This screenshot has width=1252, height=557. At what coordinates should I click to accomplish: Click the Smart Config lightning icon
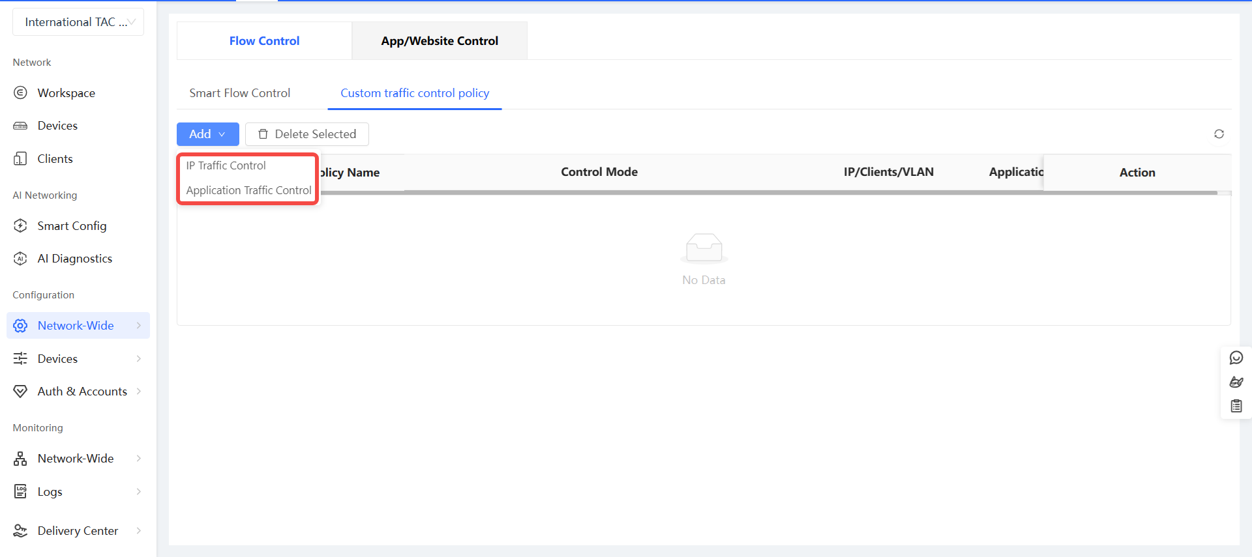tap(21, 226)
